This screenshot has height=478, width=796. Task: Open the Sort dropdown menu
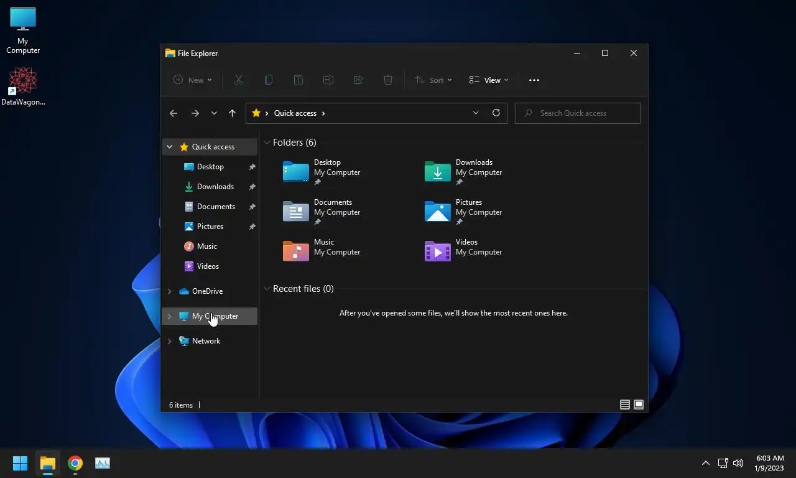433,80
